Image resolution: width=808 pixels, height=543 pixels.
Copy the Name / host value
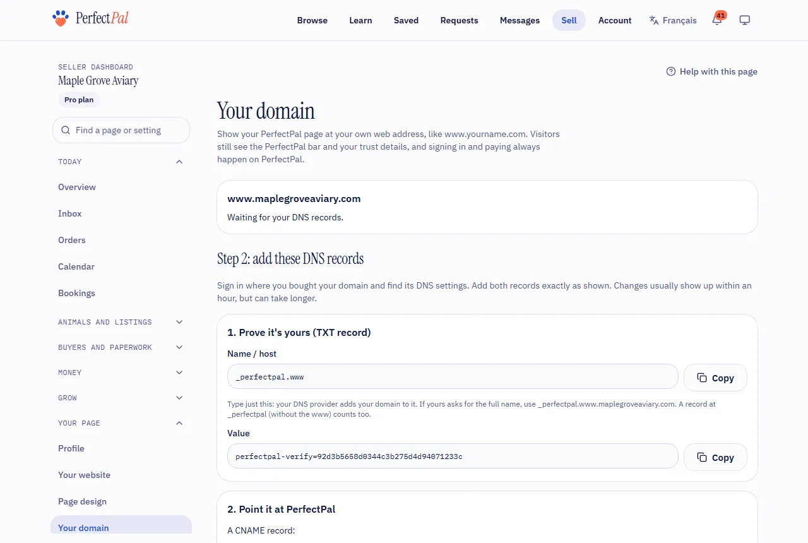point(715,378)
